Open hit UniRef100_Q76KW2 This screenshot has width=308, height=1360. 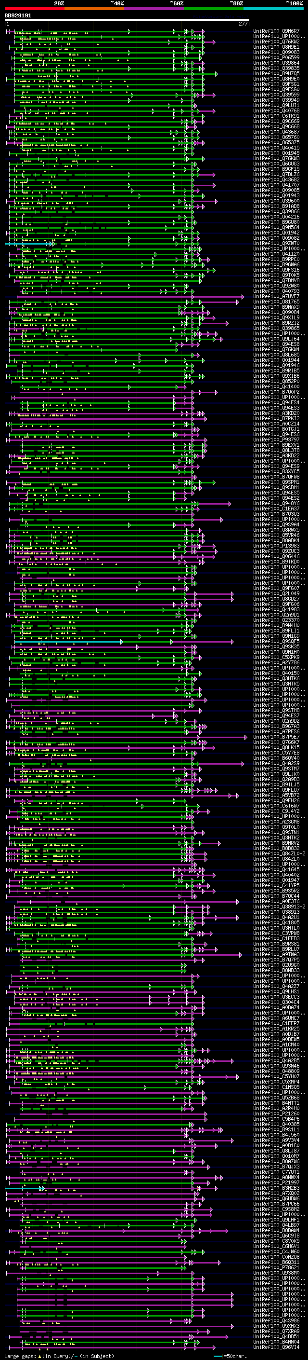coord(276,41)
